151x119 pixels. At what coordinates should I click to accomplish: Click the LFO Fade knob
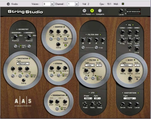point(85,104)
